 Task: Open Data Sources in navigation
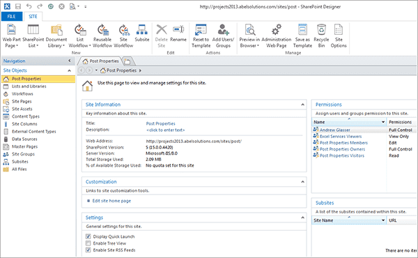tap(24, 139)
